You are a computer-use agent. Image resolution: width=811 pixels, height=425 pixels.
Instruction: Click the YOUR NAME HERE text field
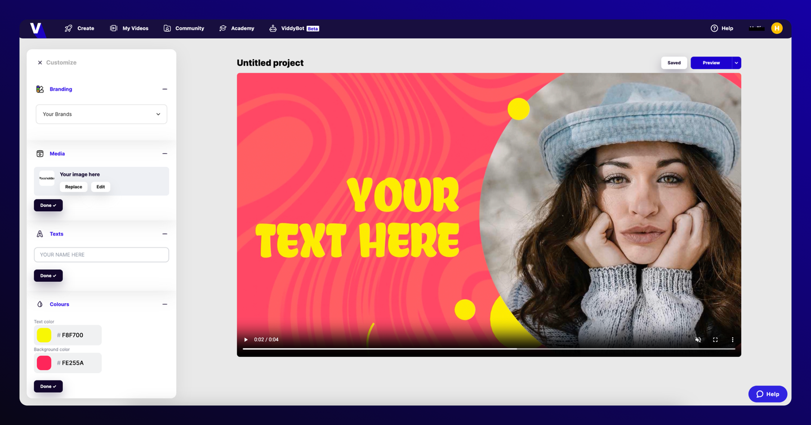click(x=101, y=255)
